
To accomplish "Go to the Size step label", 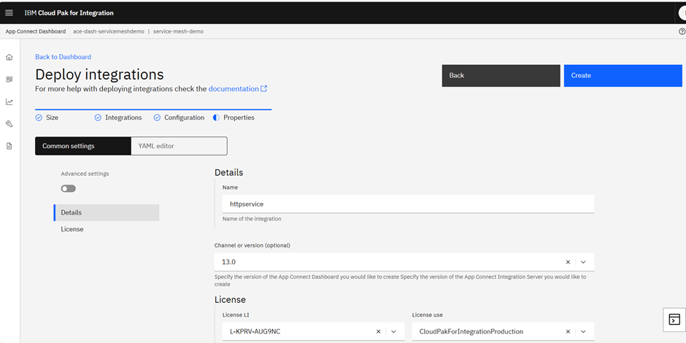I will 52,117.
